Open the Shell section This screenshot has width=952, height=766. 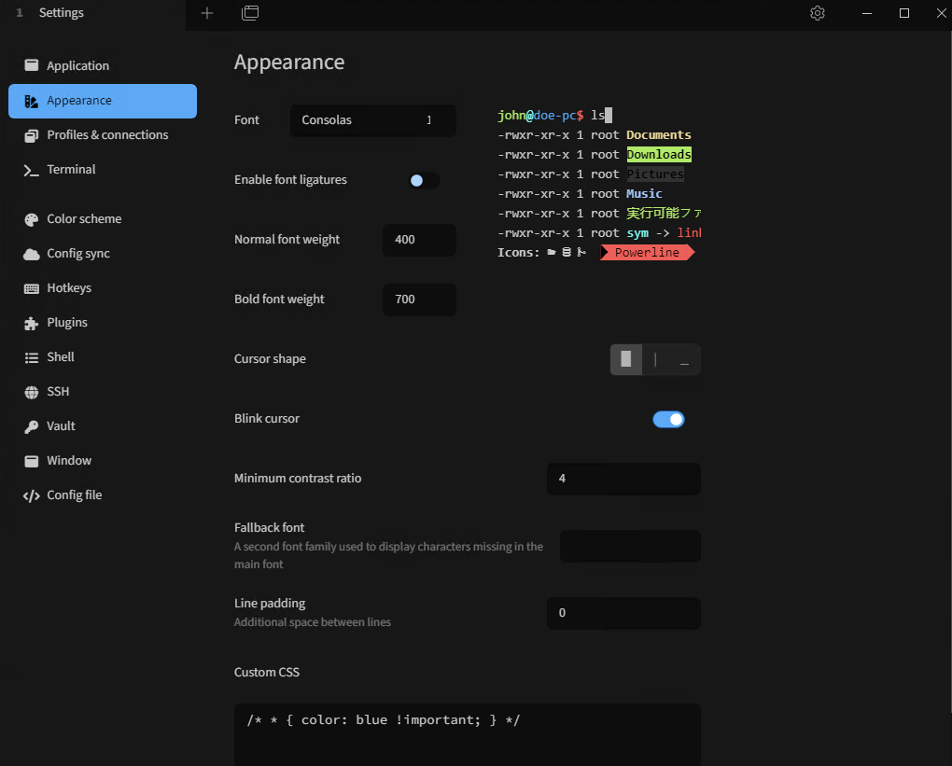click(x=103, y=357)
